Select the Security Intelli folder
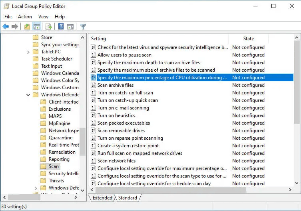Screen dimensions: 301x211 (x=64, y=174)
